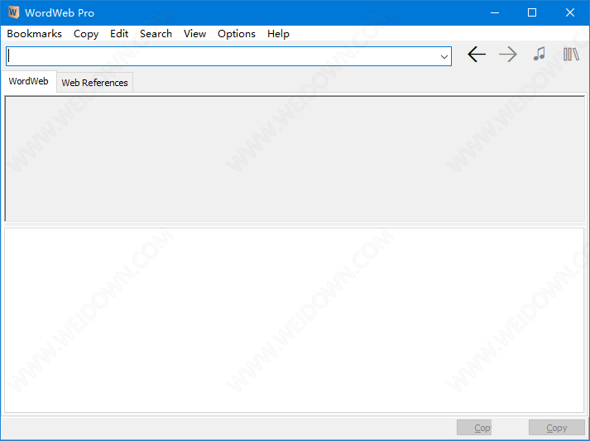Click the WordWeb Pro app icon

point(13,12)
